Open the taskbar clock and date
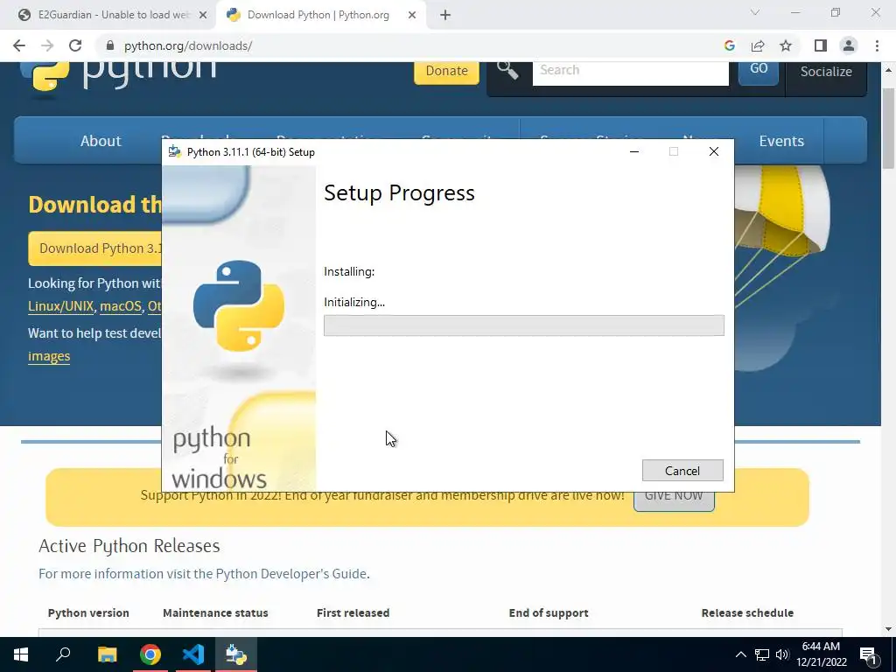The width and height of the screenshot is (896, 672). click(821, 654)
